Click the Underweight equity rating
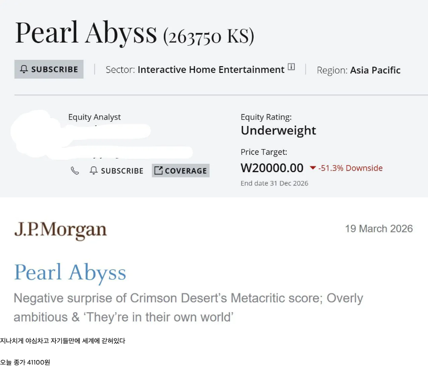Viewport: 428px width, 369px height. (x=278, y=130)
